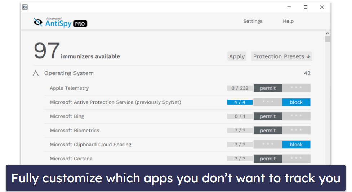Screen dimensions: 352x192
Task: Switch Microsoft Biometrics to block side
Action: pyautogui.click(x=296, y=131)
